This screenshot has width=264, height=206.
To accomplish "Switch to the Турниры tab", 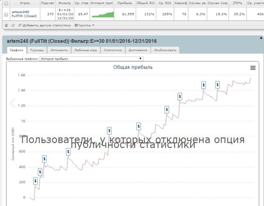I will tap(37, 50).
